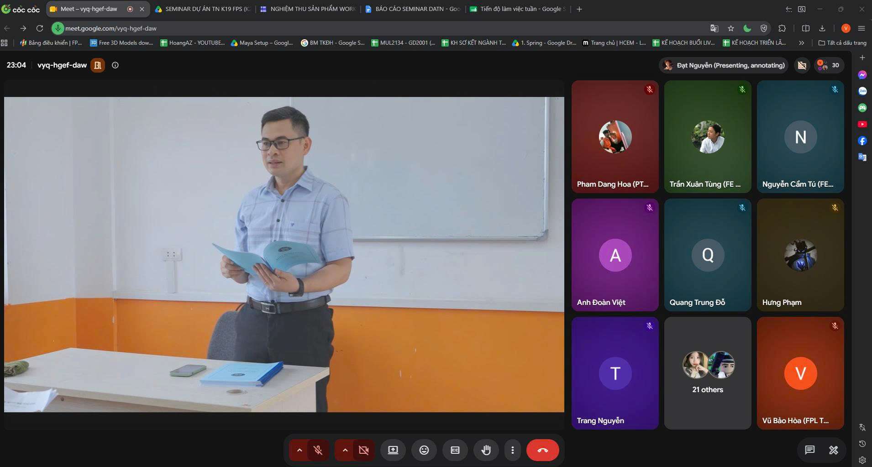Toggle the turned-off camera button
Viewport: 872px width, 467px height.
(x=364, y=450)
